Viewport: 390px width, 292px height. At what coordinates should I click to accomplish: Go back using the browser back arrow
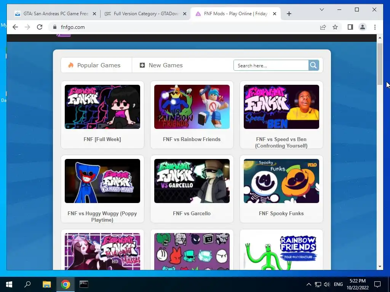[x=15, y=27]
